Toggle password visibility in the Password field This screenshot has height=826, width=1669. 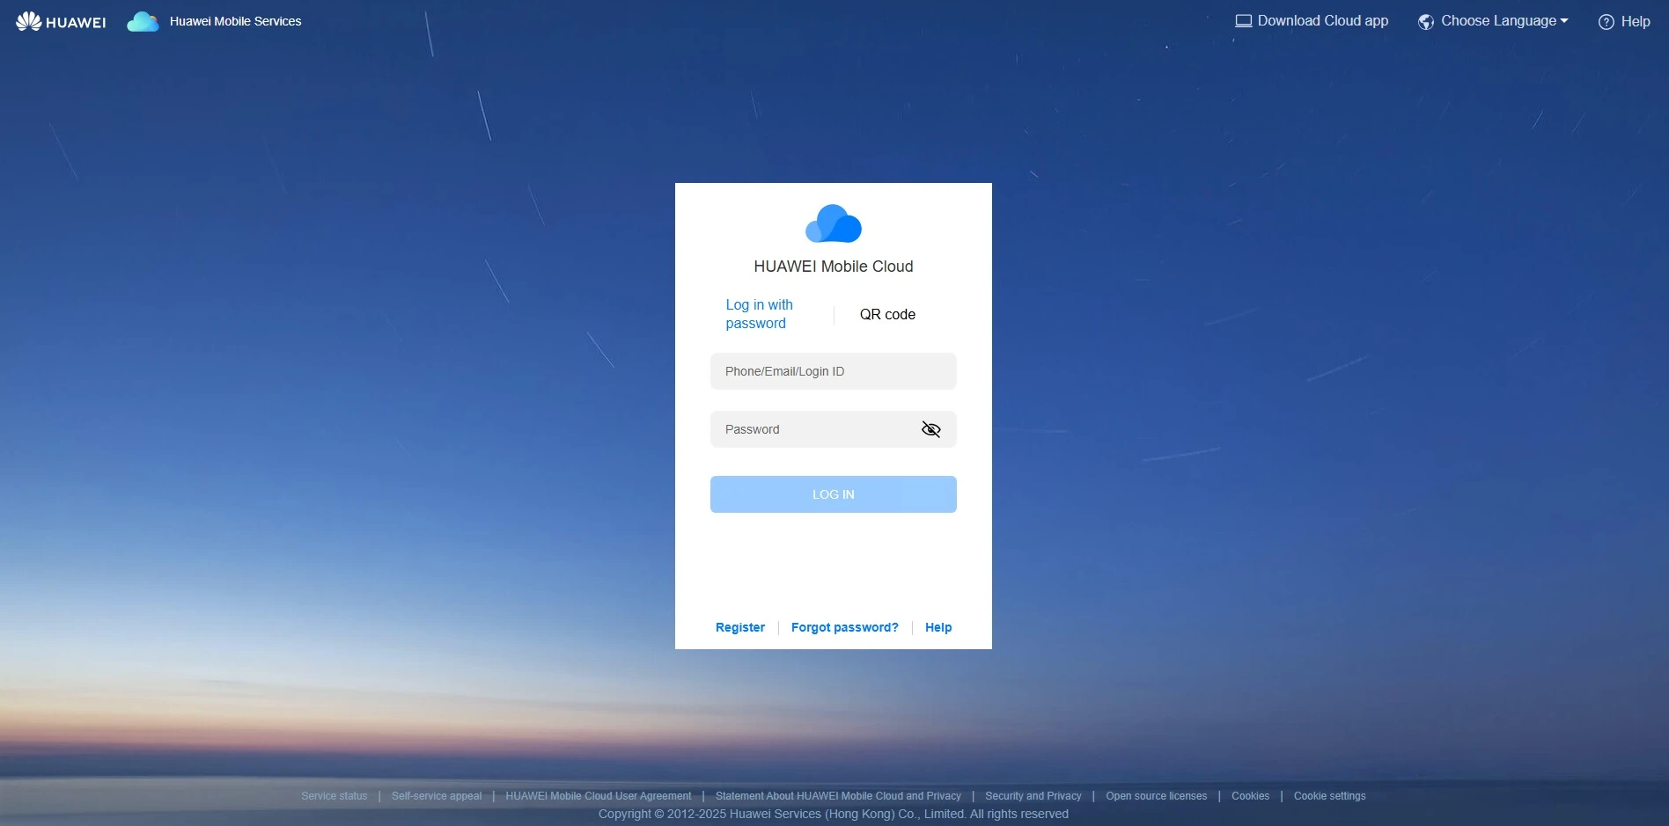tap(931, 429)
